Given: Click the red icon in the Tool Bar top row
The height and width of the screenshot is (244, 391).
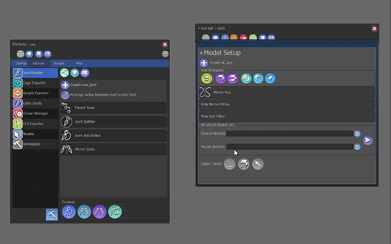Looking at the screenshot, I should tap(243, 37).
